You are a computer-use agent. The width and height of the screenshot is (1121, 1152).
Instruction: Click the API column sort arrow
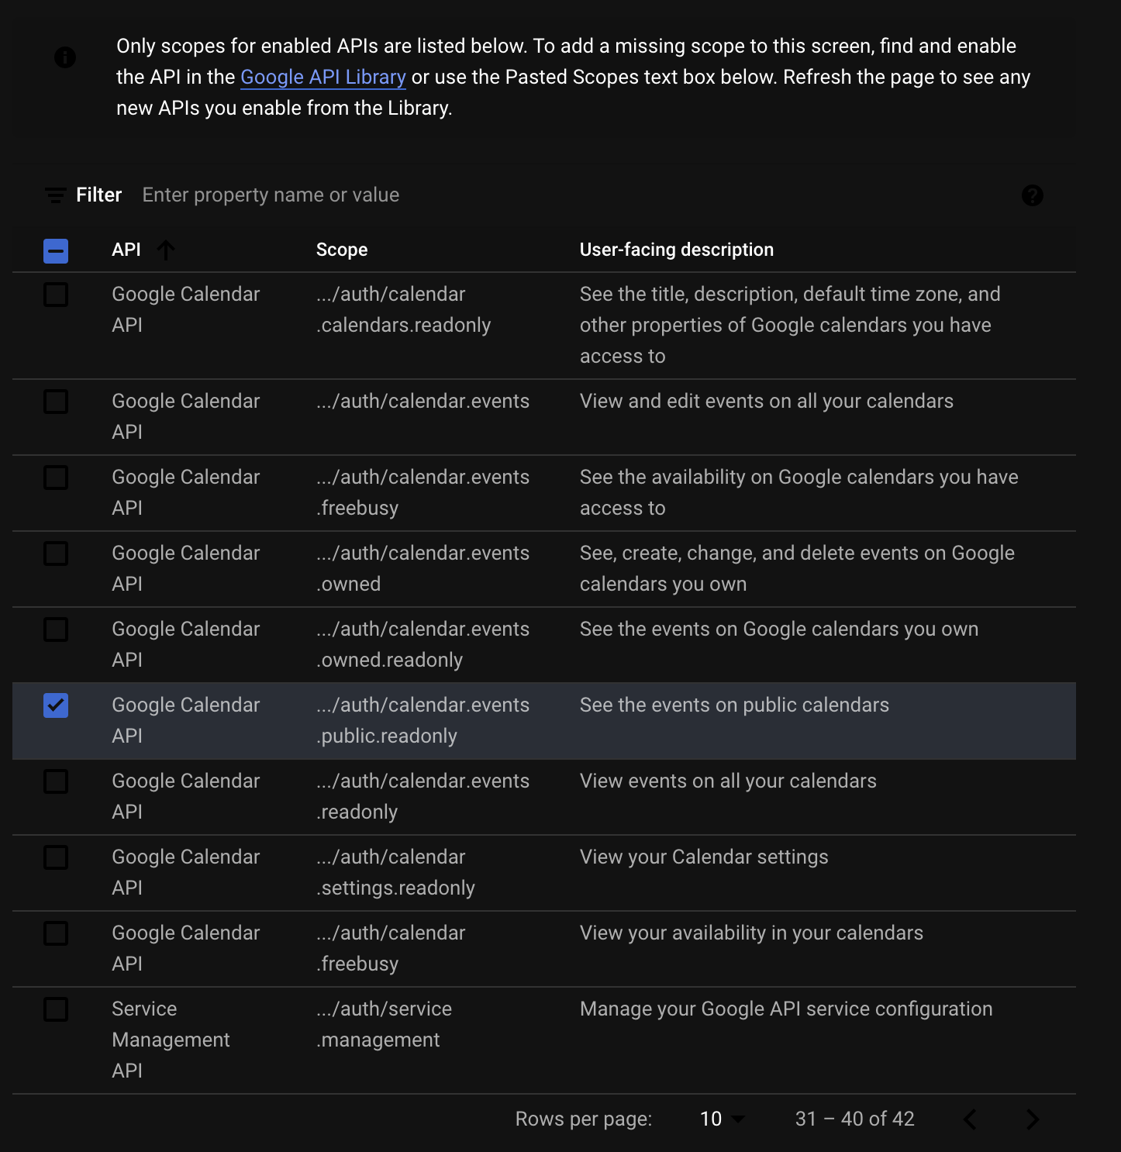(166, 250)
